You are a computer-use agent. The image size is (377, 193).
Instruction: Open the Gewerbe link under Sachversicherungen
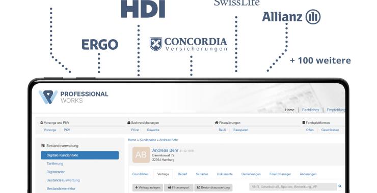[153, 130]
